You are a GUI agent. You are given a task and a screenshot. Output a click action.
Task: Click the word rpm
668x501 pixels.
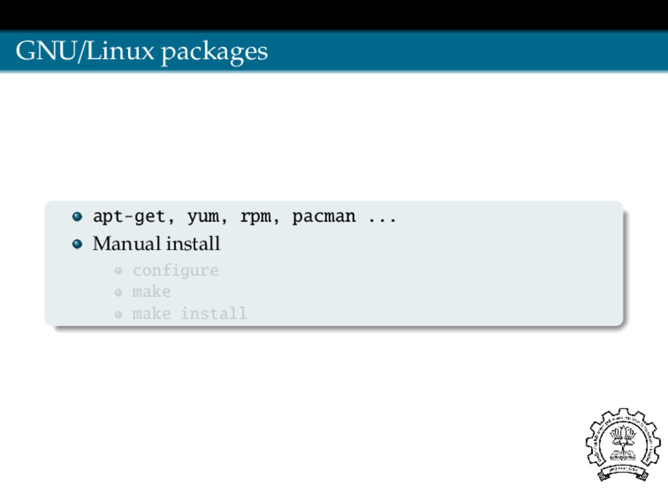(x=256, y=217)
